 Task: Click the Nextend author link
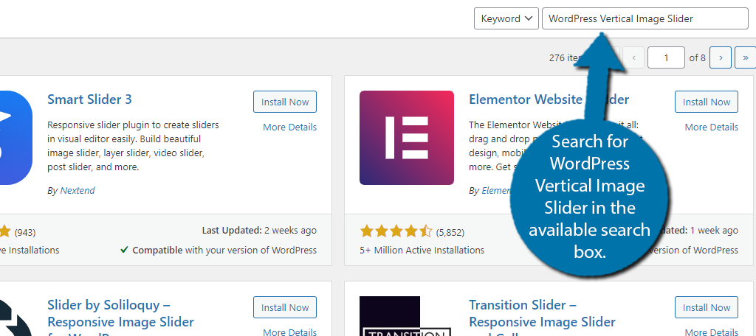tap(77, 191)
